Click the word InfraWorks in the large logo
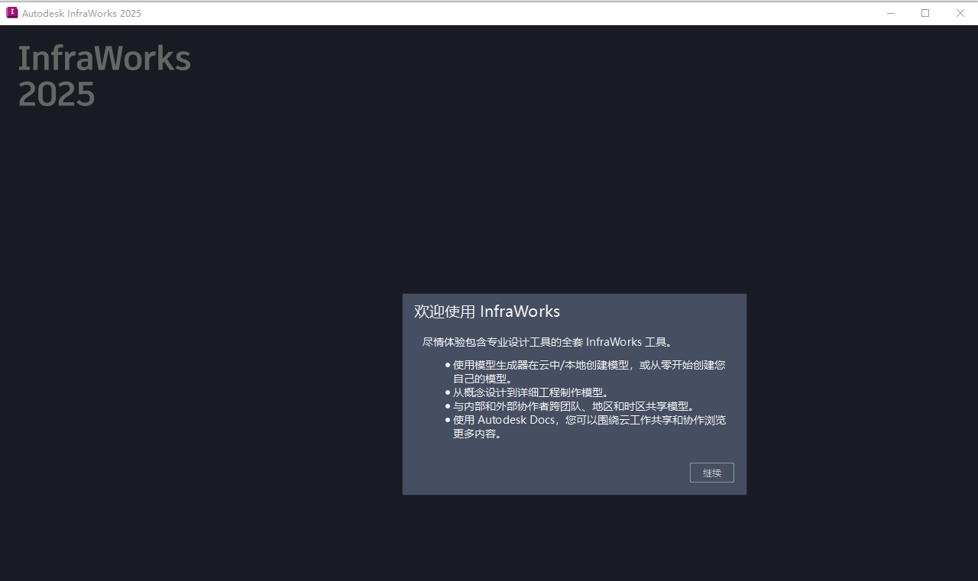This screenshot has width=978, height=581. [x=104, y=59]
